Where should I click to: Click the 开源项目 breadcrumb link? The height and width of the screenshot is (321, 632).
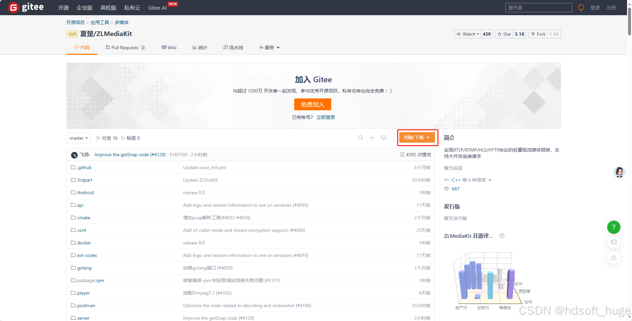[75, 22]
